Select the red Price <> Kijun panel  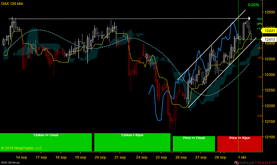(x=239, y=144)
